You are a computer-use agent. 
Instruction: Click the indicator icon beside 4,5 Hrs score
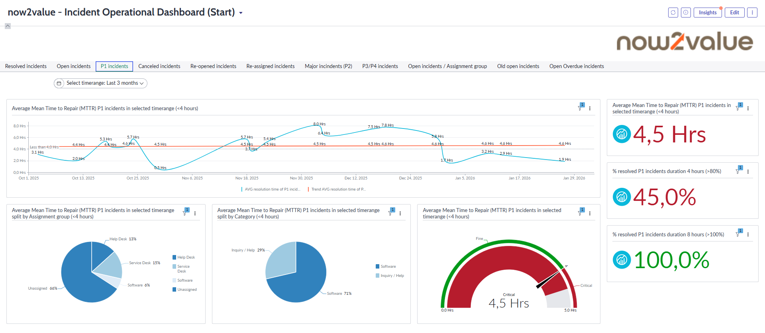[622, 134]
